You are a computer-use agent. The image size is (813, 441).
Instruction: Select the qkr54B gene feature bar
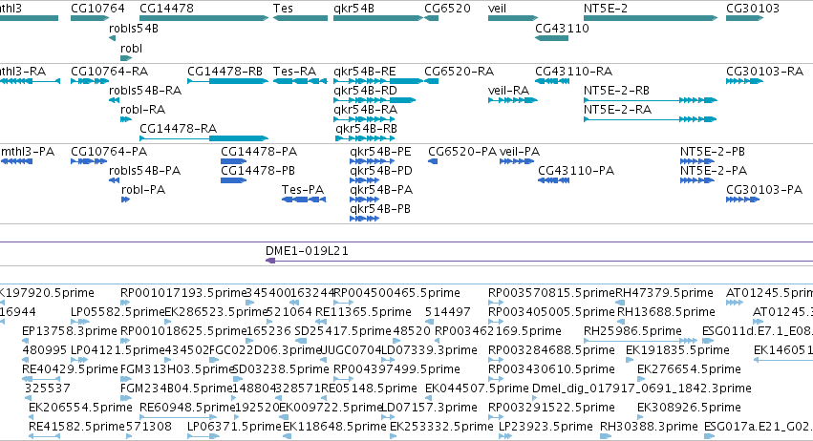[378, 18]
